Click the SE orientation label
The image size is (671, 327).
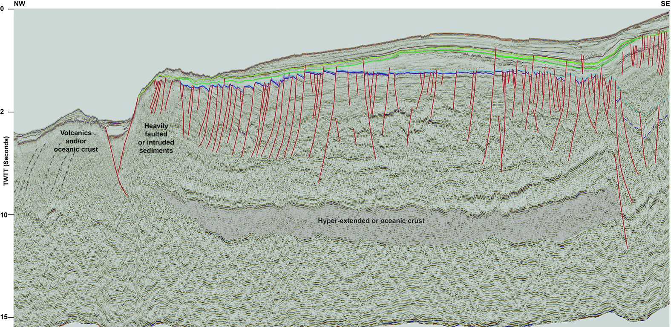click(x=665, y=4)
